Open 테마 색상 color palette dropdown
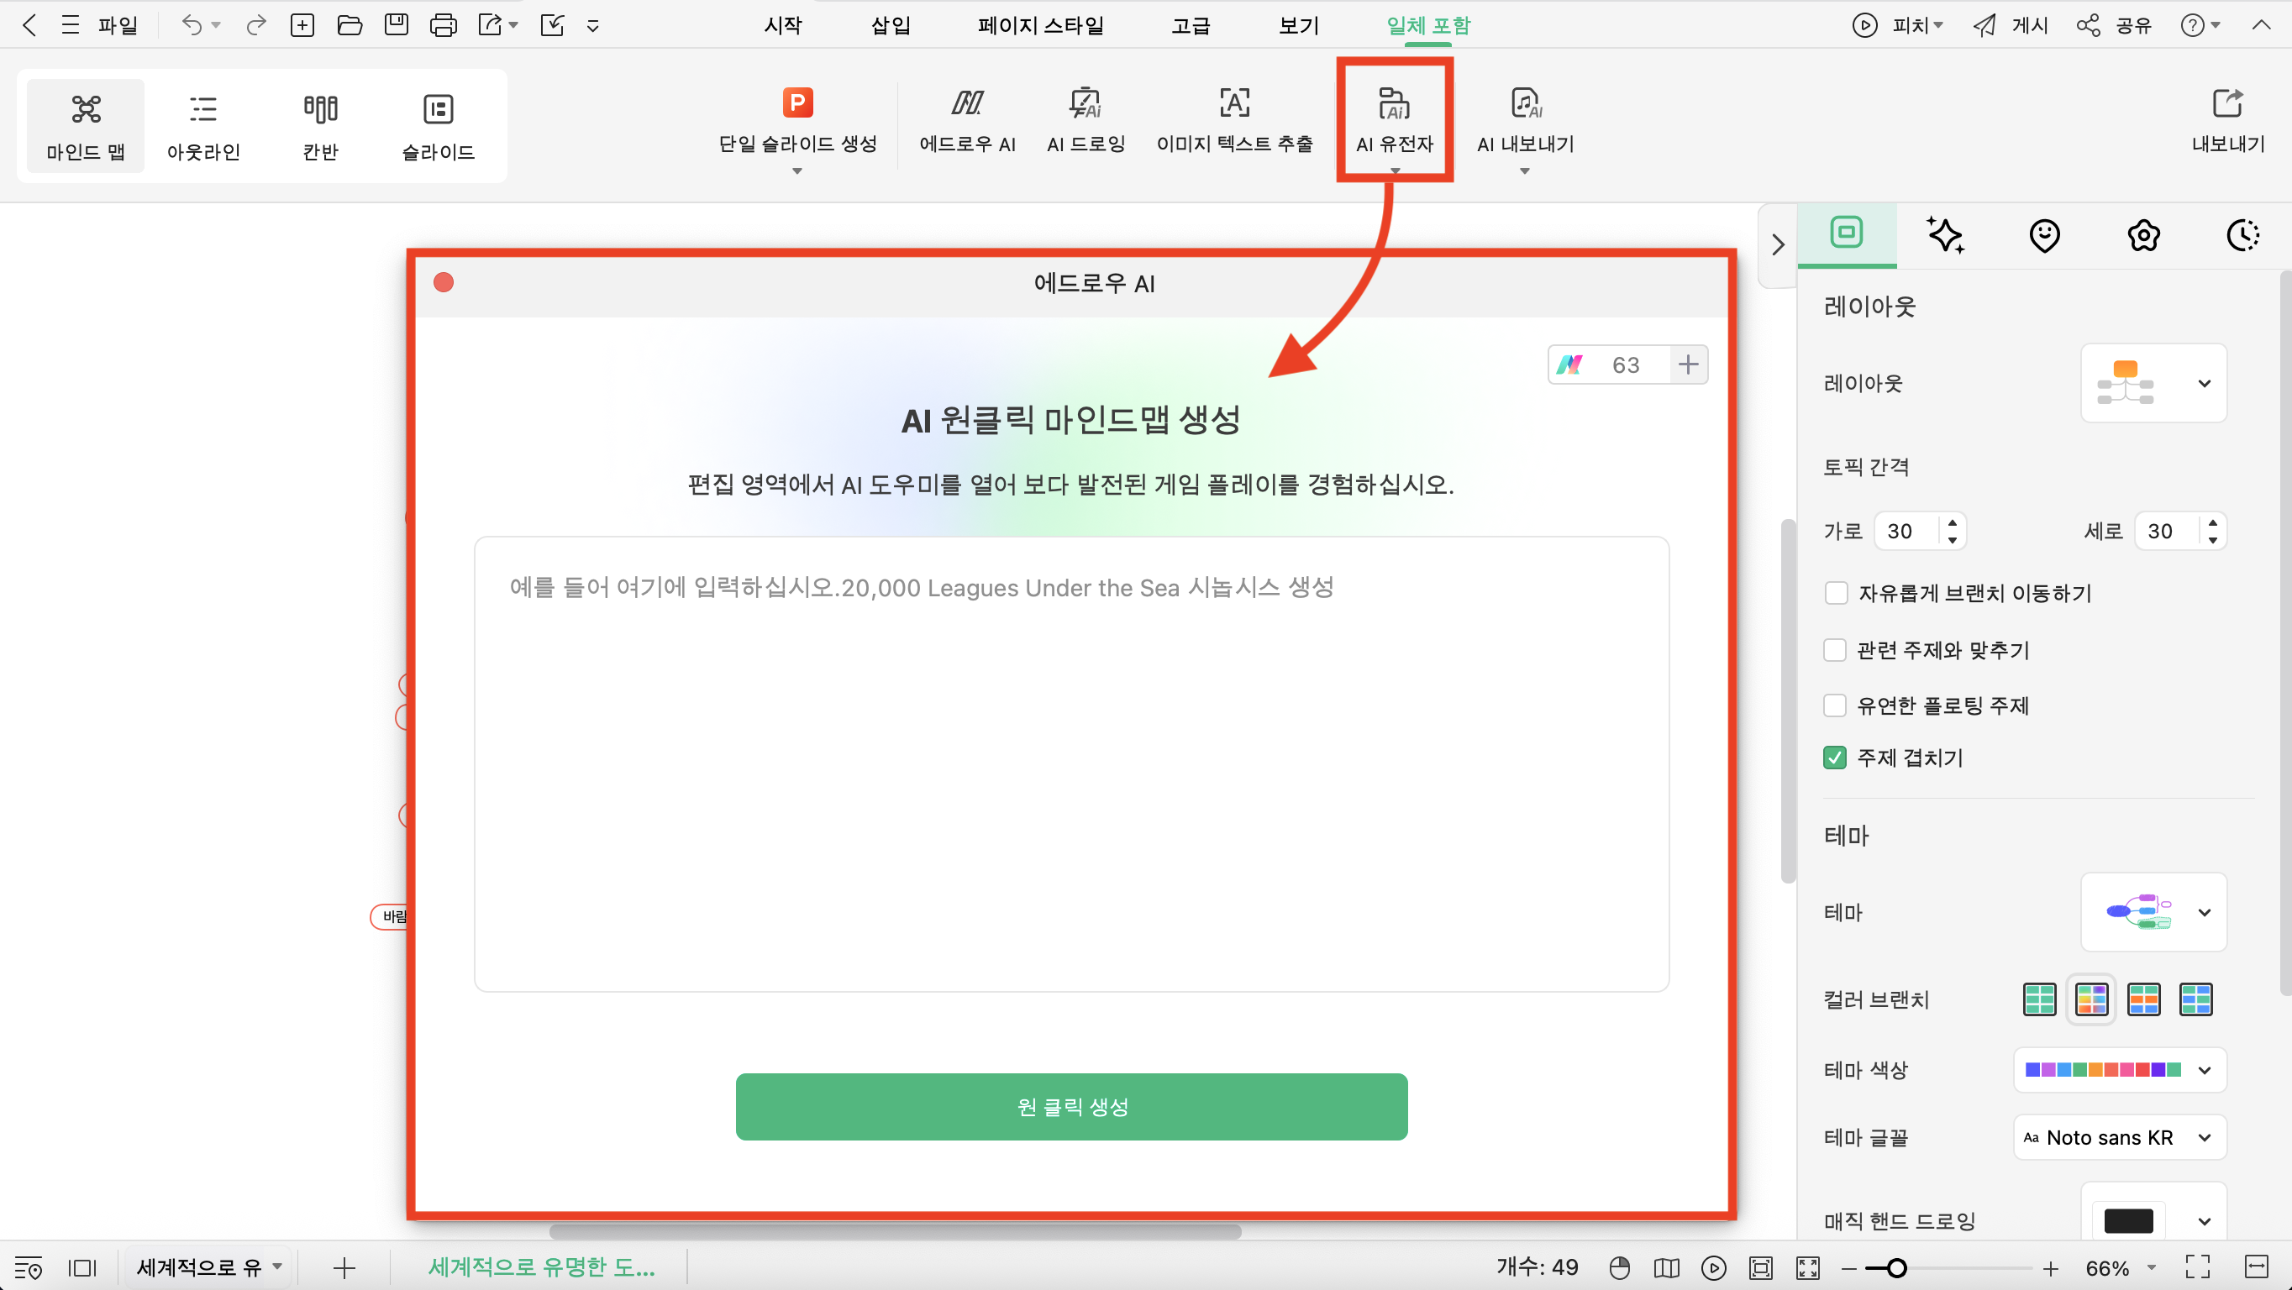The width and height of the screenshot is (2292, 1290). (x=2120, y=1069)
